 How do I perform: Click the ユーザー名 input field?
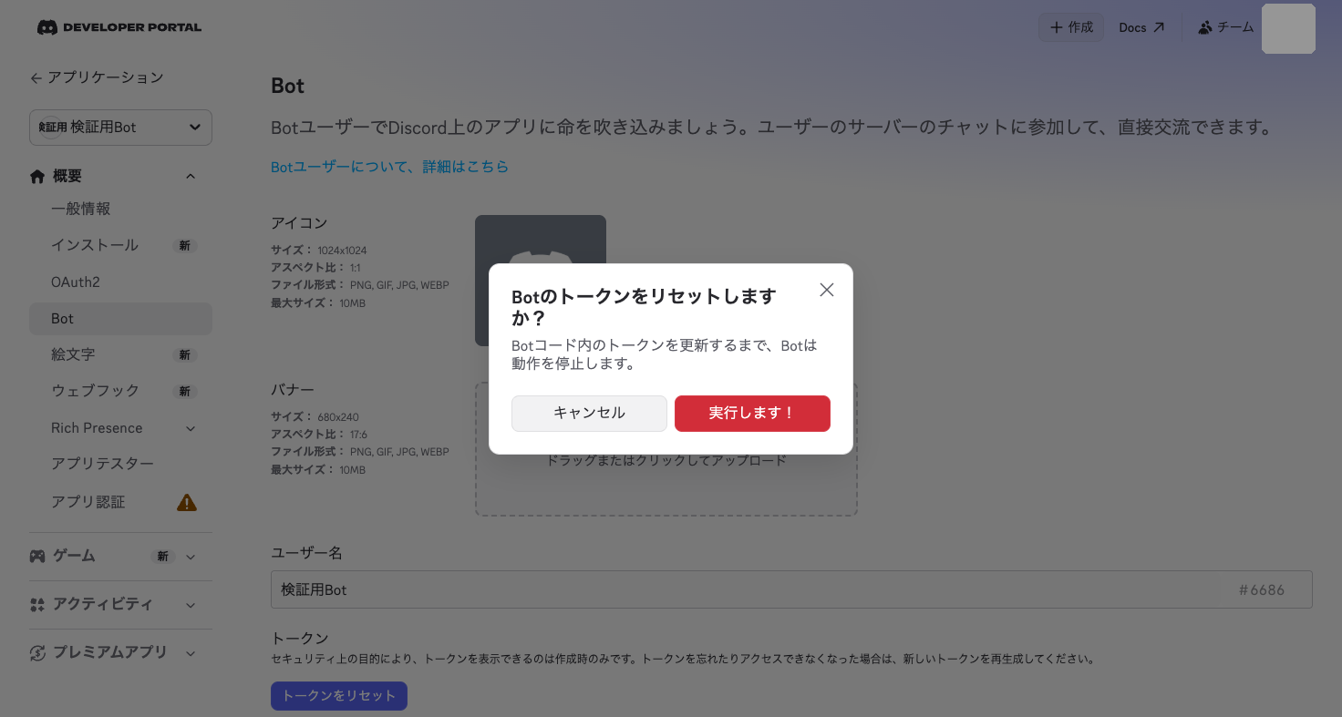click(791, 589)
